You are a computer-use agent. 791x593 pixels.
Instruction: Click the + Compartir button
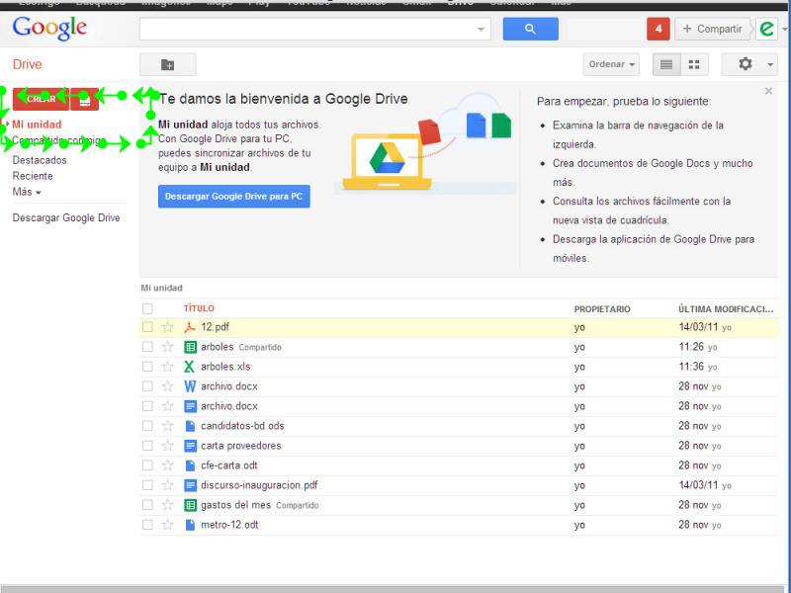(x=712, y=29)
